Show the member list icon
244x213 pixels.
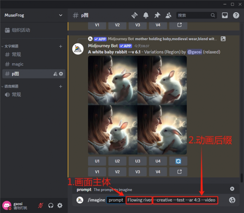point(168,15)
